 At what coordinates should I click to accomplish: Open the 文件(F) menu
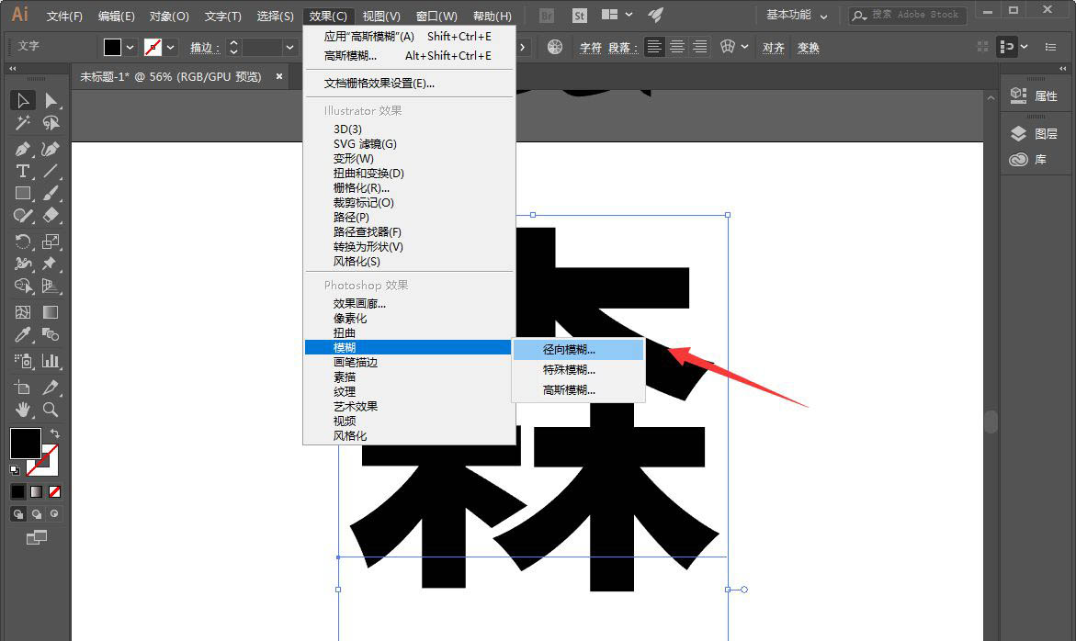[64, 16]
